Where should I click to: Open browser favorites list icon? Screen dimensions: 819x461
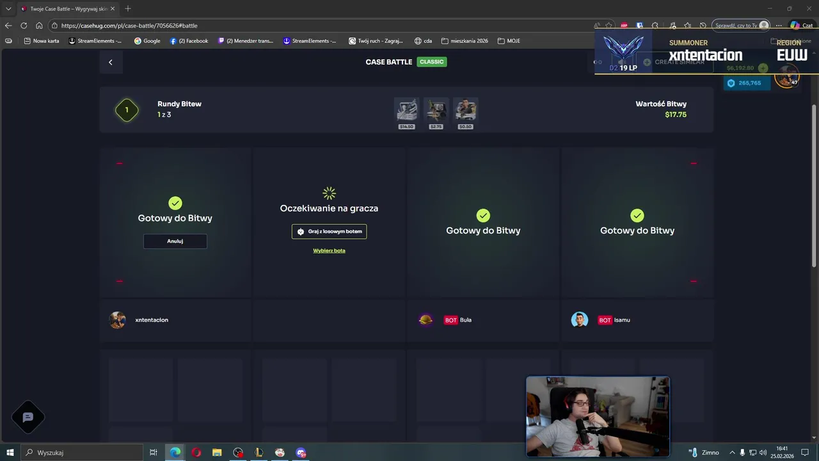point(687,26)
